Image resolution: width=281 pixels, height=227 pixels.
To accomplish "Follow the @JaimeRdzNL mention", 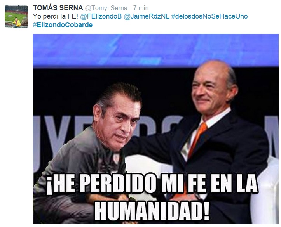I will coord(147,16).
